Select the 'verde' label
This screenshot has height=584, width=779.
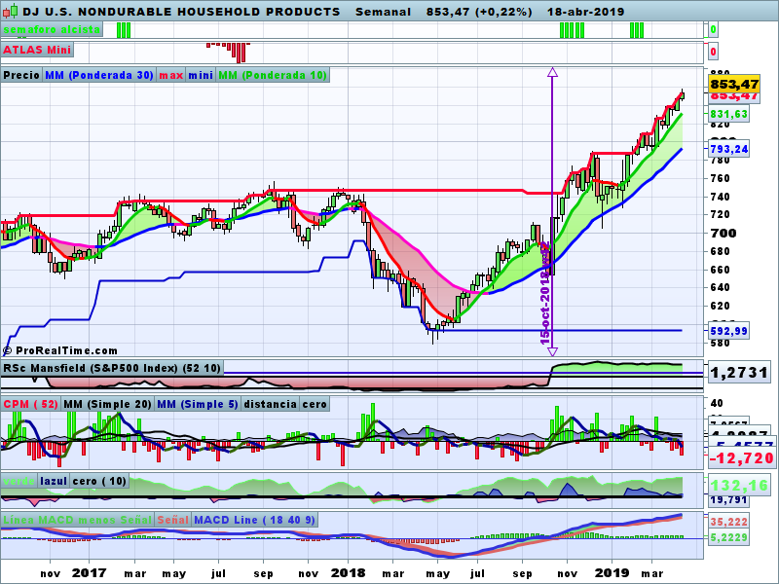pyautogui.click(x=19, y=481)
